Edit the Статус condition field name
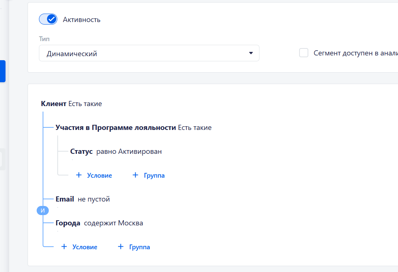Image resolution: width=398 pixels, height=272 pixels. coord(81,152)
